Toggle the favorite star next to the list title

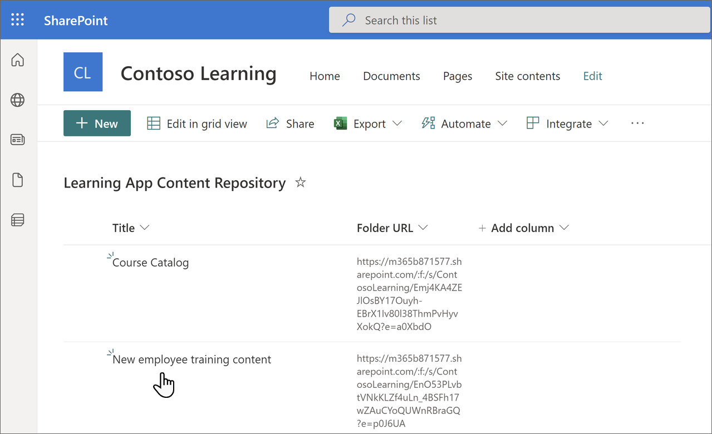(x=300, y=182)
